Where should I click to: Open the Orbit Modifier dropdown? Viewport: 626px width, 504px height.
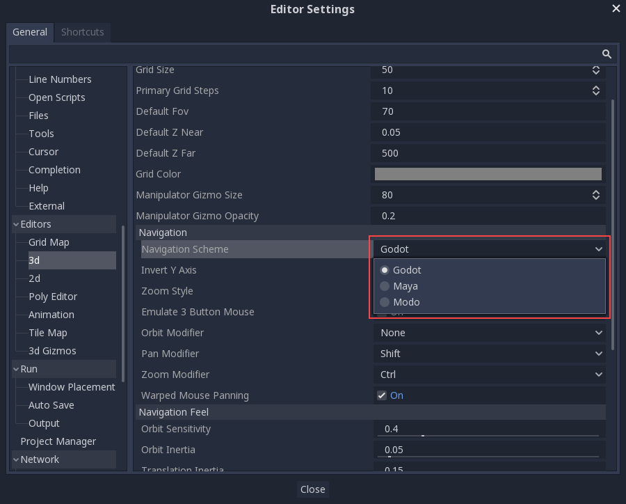click(x=490, y=333)
